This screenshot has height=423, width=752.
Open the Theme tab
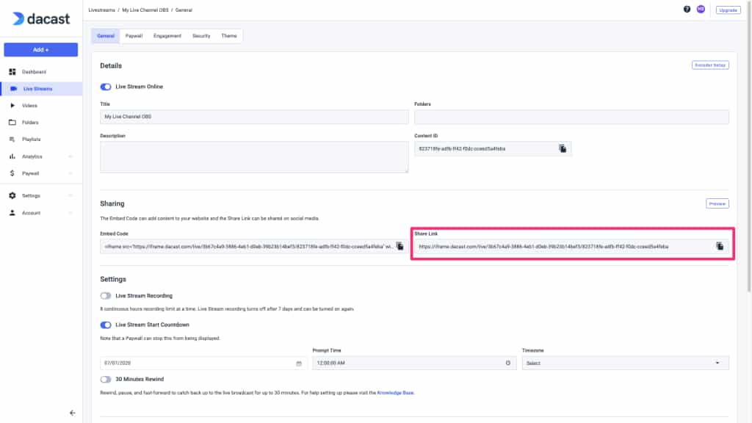point(229,36)
